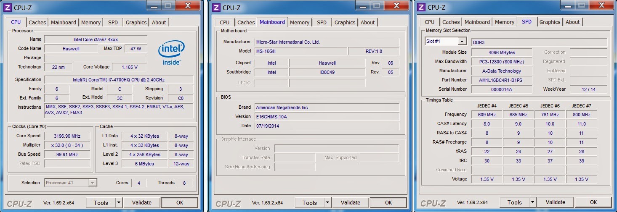
Task: Open About tab in the left CPU window
Action: pyautogui.click(x=159, y=23)
